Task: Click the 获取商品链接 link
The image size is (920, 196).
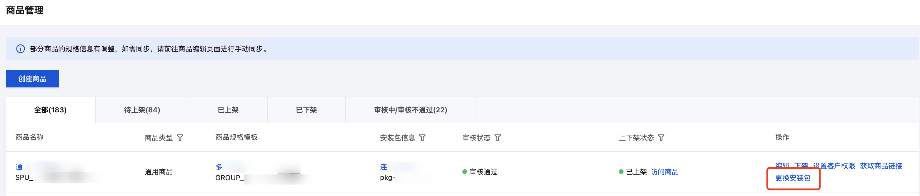Action: click(881, 166)
